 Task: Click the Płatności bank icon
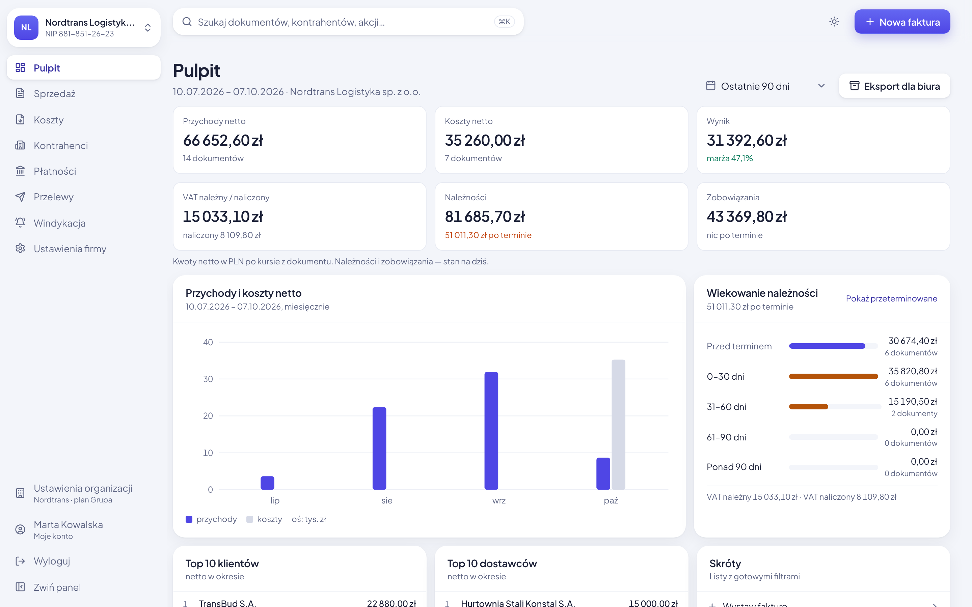point(20,171)
